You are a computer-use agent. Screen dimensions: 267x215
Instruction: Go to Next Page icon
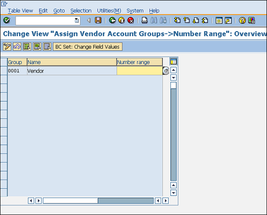(196, 20)
